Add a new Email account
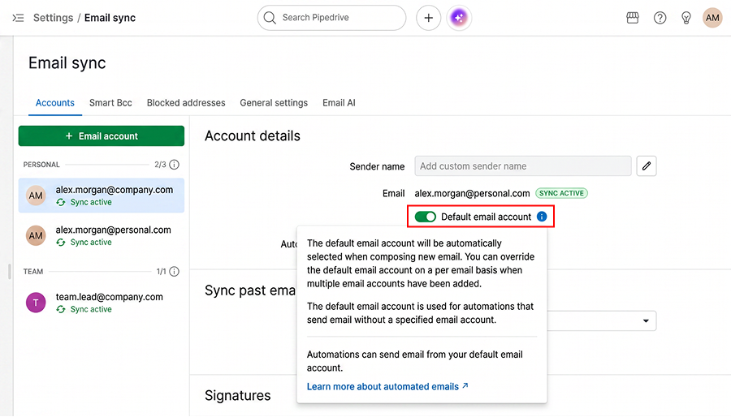Viewport: 731px width, 417px height. coord(102,136)
